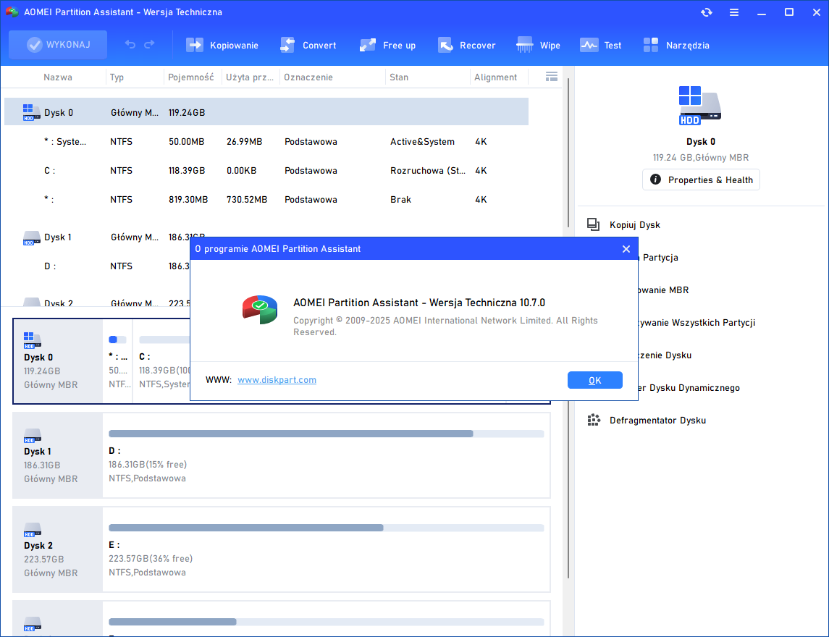The width and height of the screenshot is (829, 637).
Task: Click the Oznaczenie column header
Action: coord(308,77)
